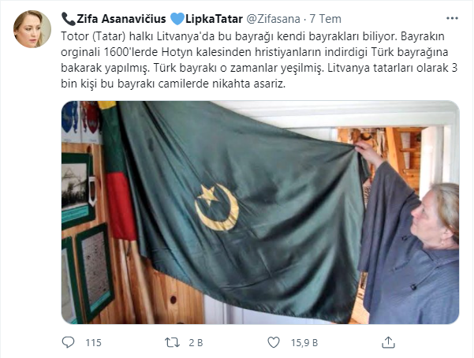Viewport: 474px width, 358px height.
Task: Click the phone emoji before Zifa's name
Action: pyautogui.click(x=68, y=19)
